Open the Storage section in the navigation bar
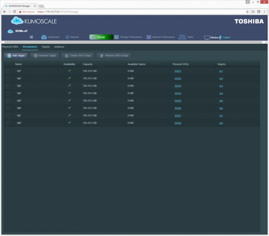Image resolution: width=269 pixels, height=236 pixels. point(101,37)
